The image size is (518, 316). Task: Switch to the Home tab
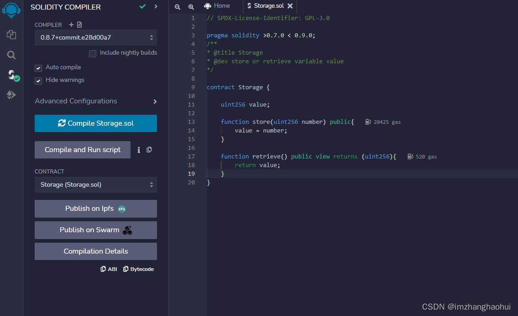click(217, 6)
